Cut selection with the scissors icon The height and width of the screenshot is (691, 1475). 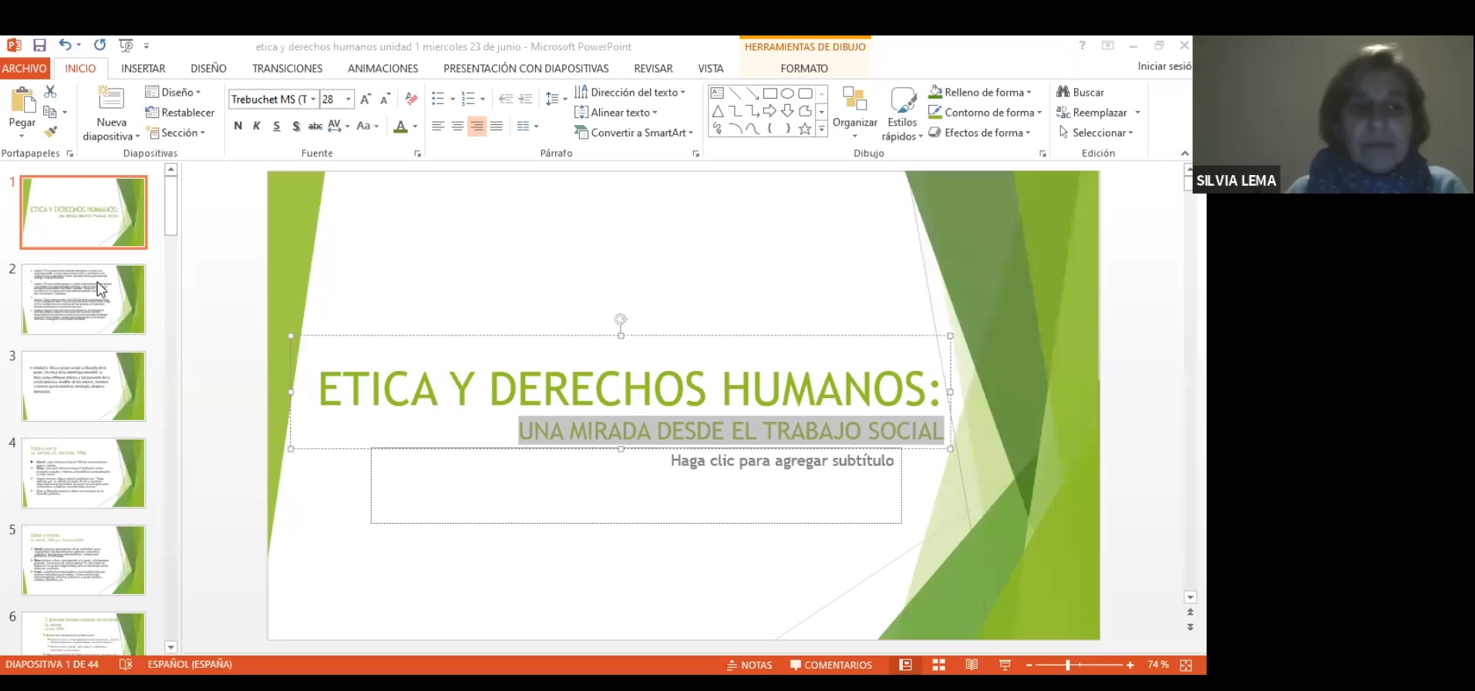tap(50, 92)
